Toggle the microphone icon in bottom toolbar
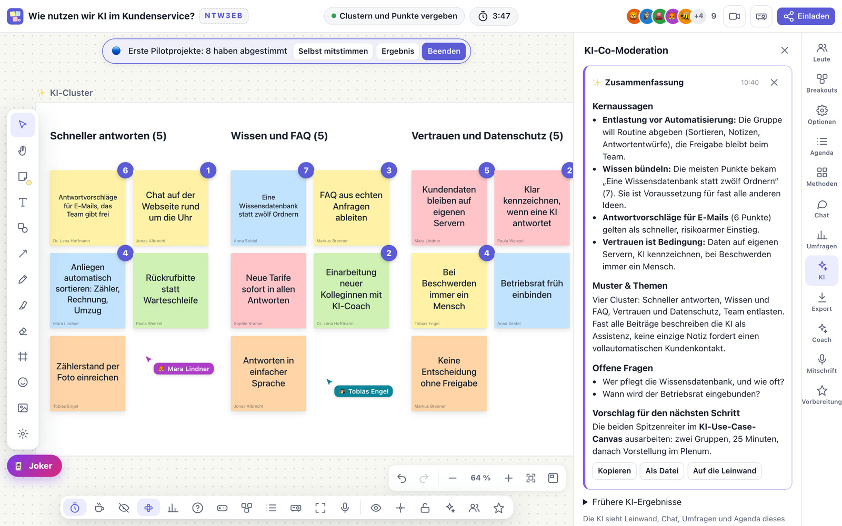This screenshot has height=526, width=842. point(345,508)
